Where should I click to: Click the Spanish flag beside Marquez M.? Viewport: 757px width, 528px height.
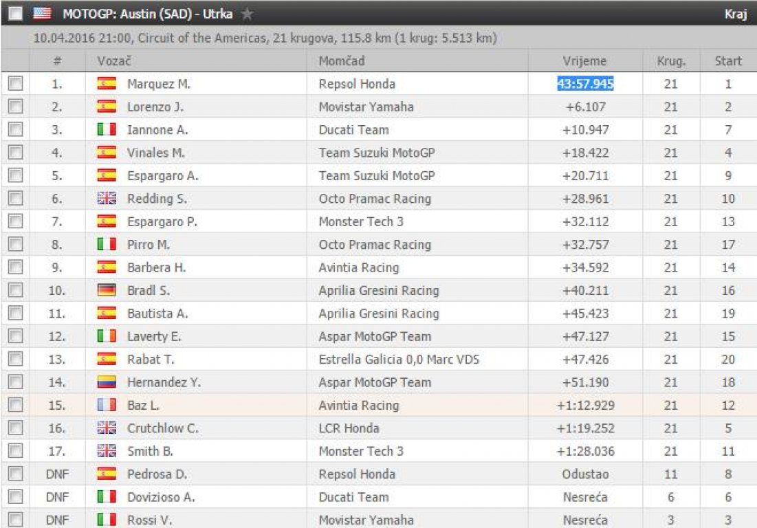107,83
